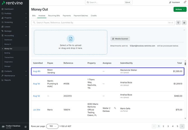This screenshot has height=130, width=188.
Task: Switch to the Recurring Bills tab
Action: tap(54, 16)
